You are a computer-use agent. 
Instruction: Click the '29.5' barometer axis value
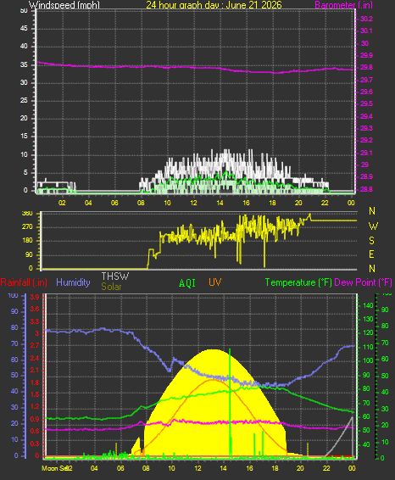[366, 103]
